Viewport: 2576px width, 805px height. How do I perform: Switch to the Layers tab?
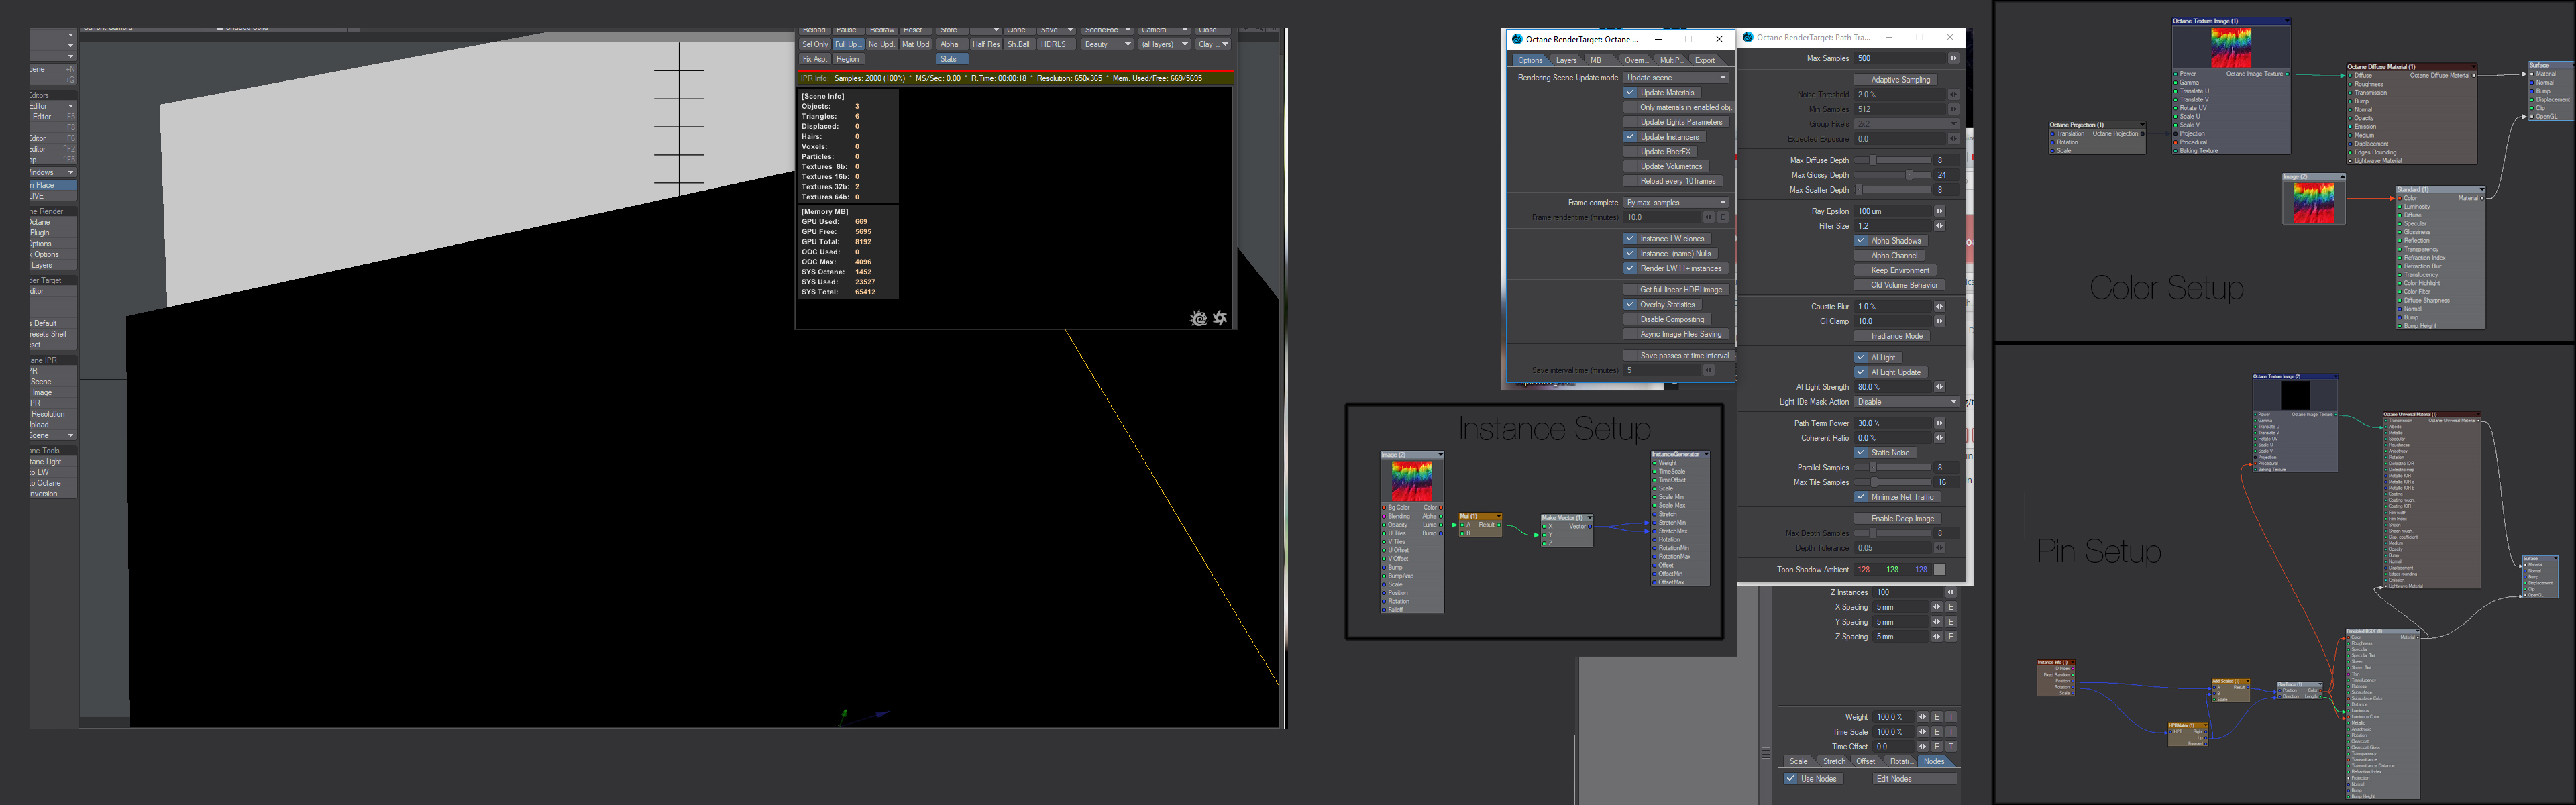tap(1566, 60)
